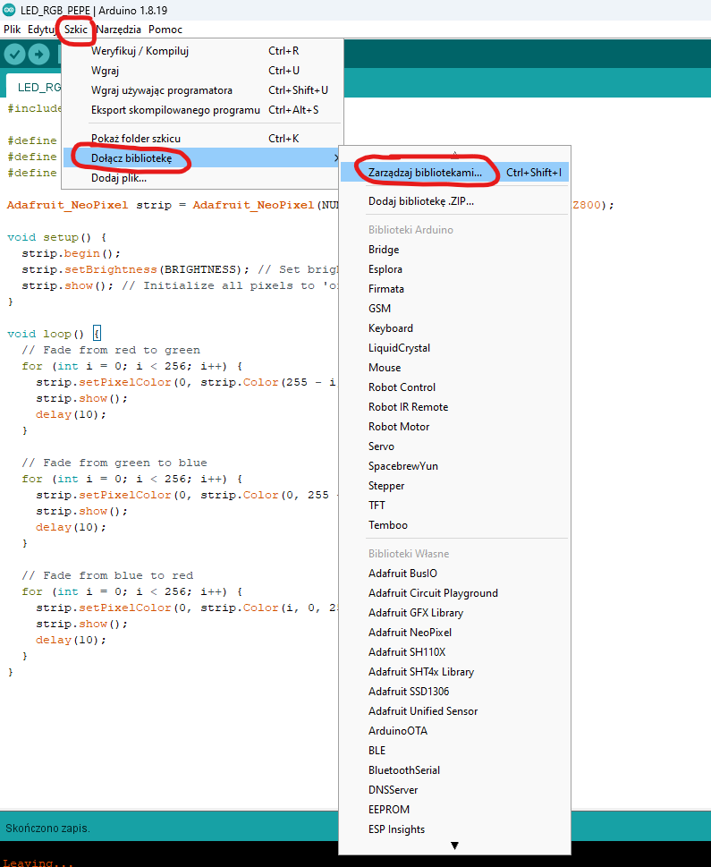Screen dimensions: 711x867
Task: Include the Stepper library
Action: point(454,486)
